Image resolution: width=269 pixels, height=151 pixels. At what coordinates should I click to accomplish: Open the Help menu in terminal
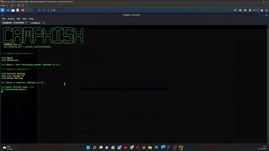[x=31, y=18]
